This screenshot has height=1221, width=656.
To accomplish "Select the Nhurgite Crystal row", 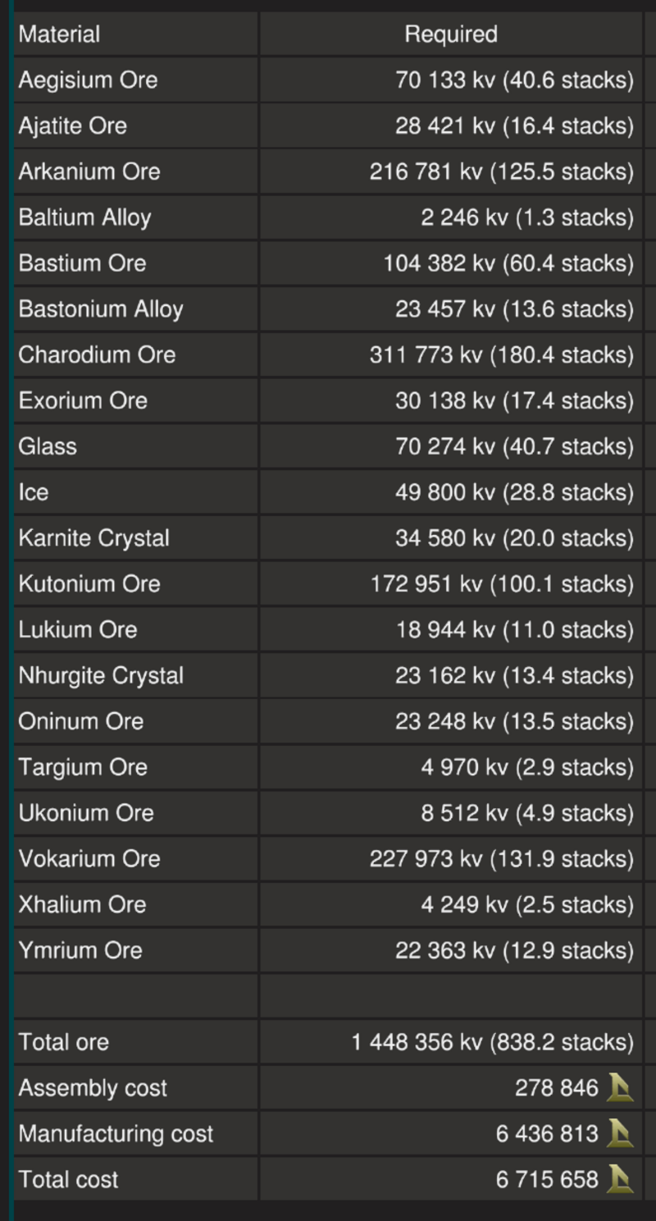I will [328, 675].
